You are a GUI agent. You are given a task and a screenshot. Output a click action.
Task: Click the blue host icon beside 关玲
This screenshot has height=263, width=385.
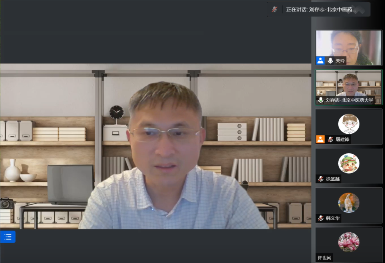(x=321, y=61)
